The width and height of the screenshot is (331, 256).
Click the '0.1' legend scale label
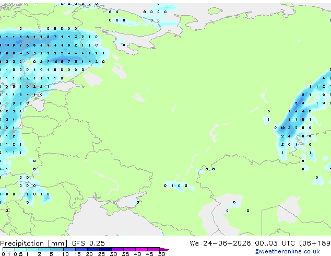(x=6, y=254)
